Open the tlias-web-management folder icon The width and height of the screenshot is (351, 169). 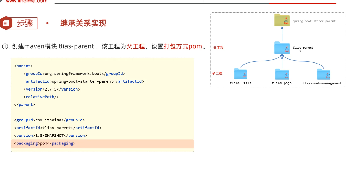323,74
